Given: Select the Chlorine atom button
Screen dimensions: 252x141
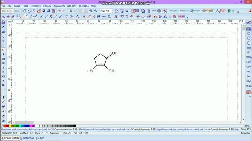Looking at the screenshot, I should pos(4,76).
